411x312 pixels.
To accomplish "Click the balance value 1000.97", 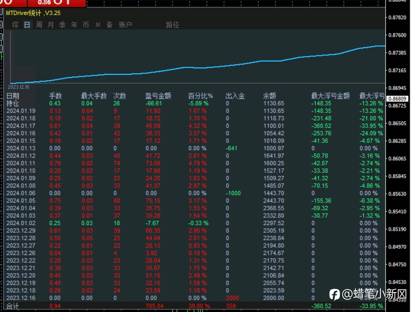I will [274, 148].
